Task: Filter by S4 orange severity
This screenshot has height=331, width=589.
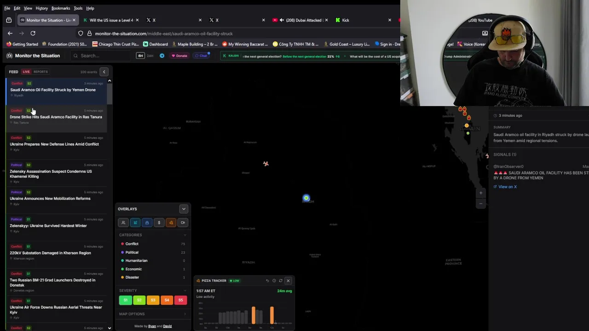Action: tap(167, 300)
